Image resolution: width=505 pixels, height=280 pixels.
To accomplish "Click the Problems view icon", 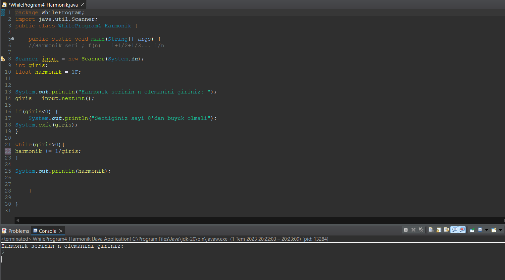I will 4,231.
